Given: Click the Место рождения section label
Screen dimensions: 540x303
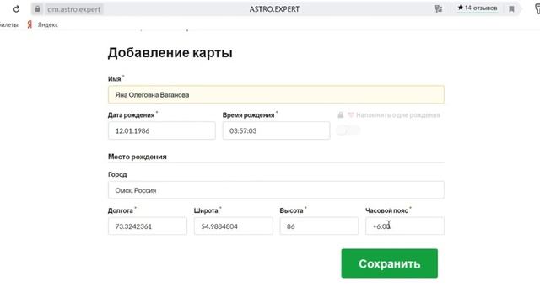Looking at the screenshot, I should pos(138,157).
